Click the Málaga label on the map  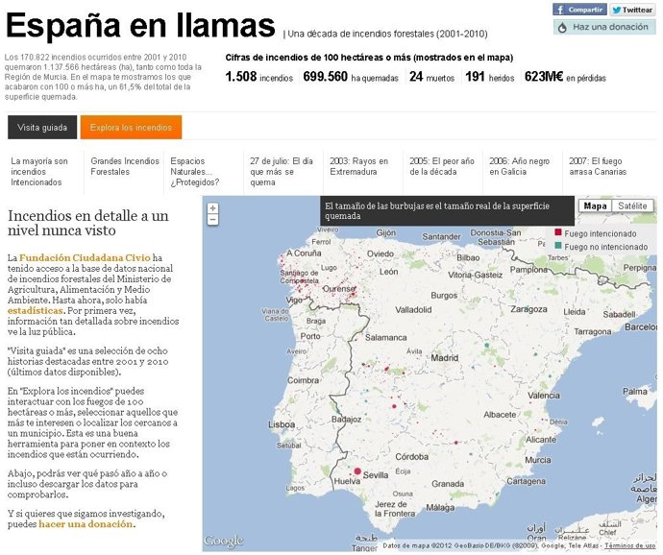tap(440, 508)
